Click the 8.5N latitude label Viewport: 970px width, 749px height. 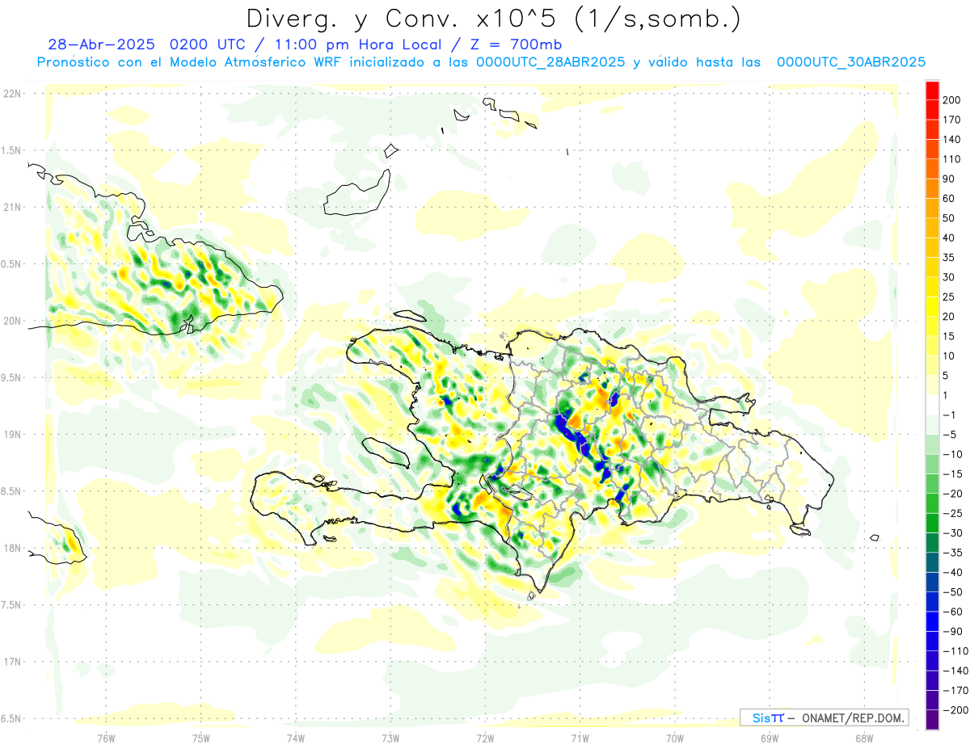[x=12, y=491]
